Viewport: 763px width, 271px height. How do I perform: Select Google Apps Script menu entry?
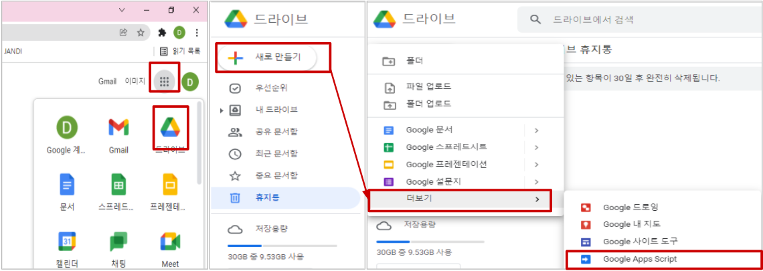(x=639, y=259)
